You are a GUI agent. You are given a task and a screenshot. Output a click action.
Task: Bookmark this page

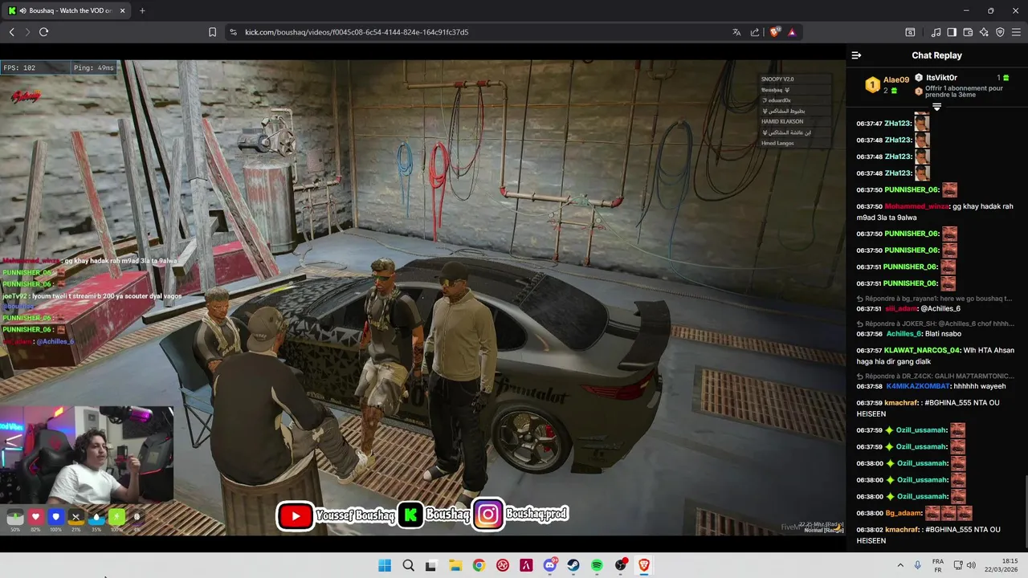click(212, 32)
